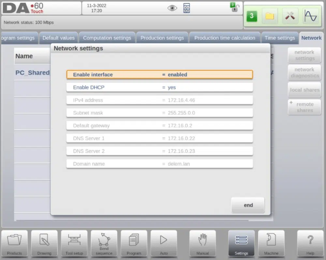Image resolution: width=326 pixels, height=260 pixels.
Task: Open the yellow folder icon
Action: 270,16
